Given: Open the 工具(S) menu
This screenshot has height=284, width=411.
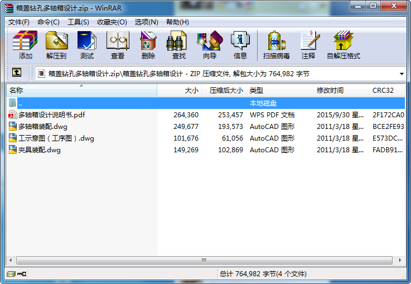Looking at the screenshot, I should pyautogui.click(x=79, y=22).
